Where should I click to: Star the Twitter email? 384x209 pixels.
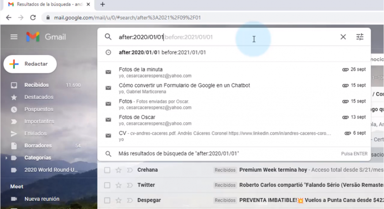(118, 185)
